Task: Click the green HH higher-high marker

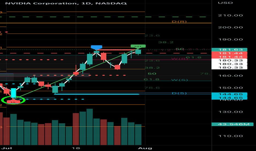Action: coord(138,46)
